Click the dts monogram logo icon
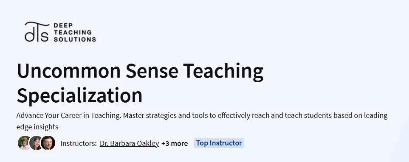This screenshot has height=162, width=409. click(37, 32)
